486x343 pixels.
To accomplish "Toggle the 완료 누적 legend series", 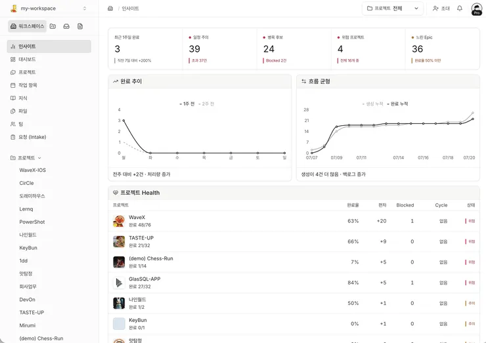I will (397, 104).
